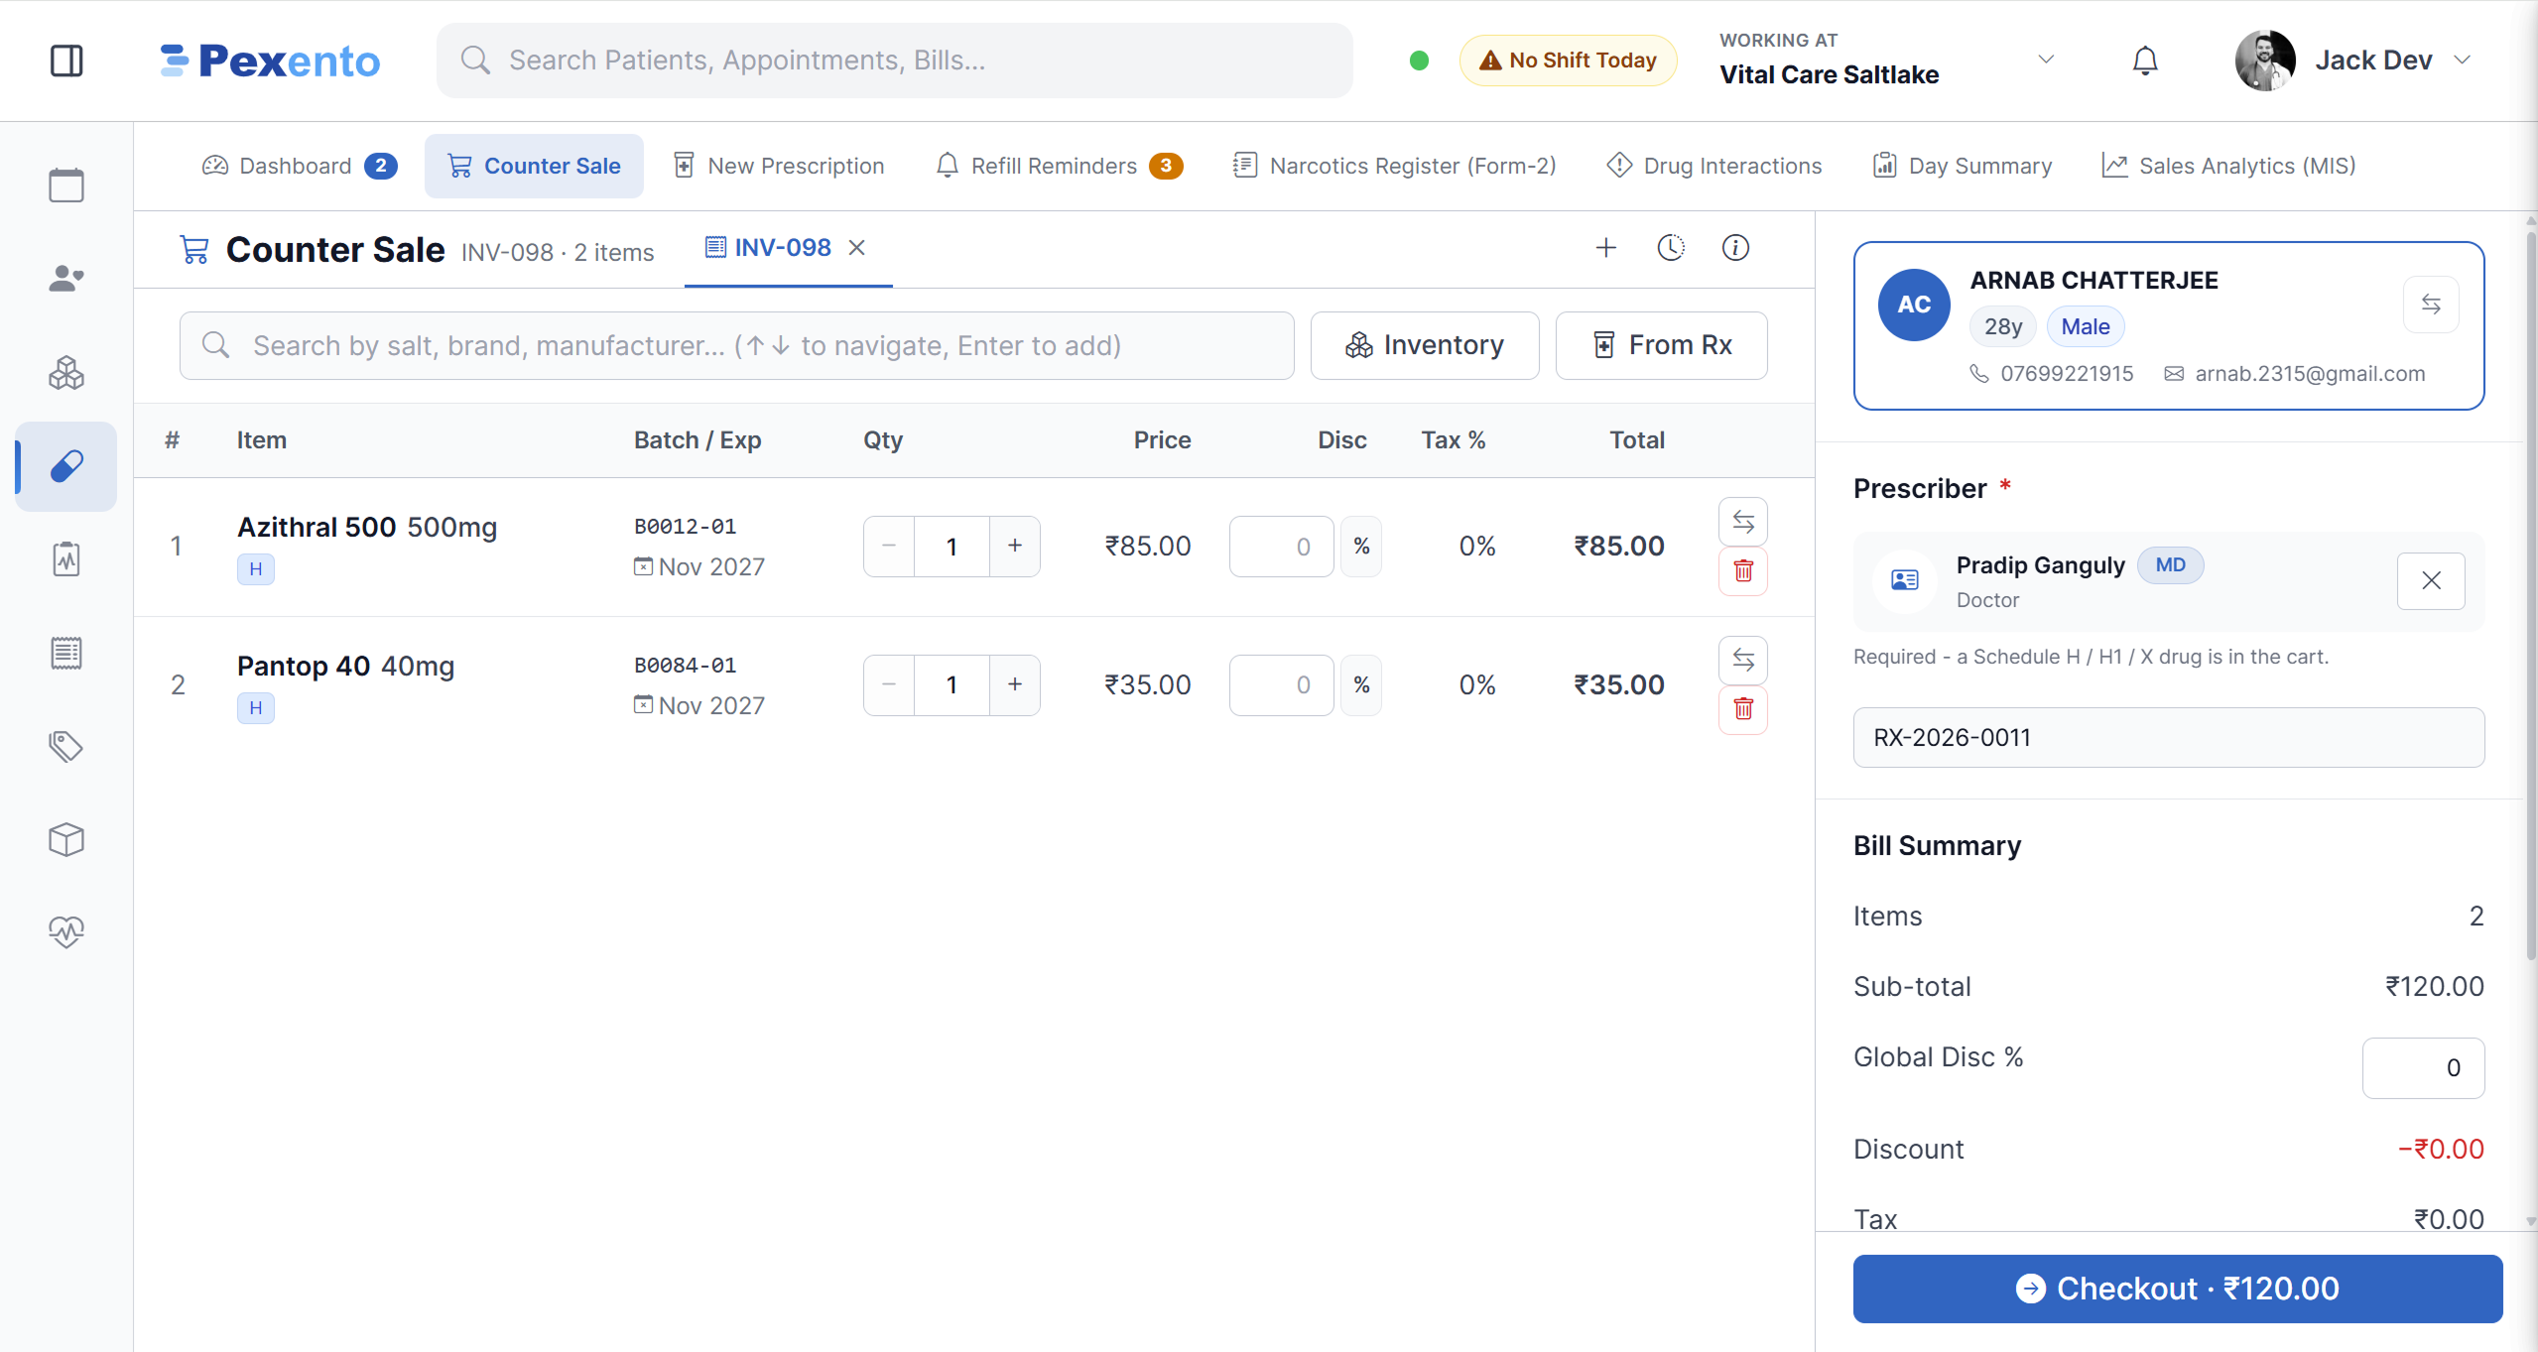Viewport: 2538px width, 1352px height.
Task: Toggle percent discount type for Pantop 40
Action: (1361, 685)
